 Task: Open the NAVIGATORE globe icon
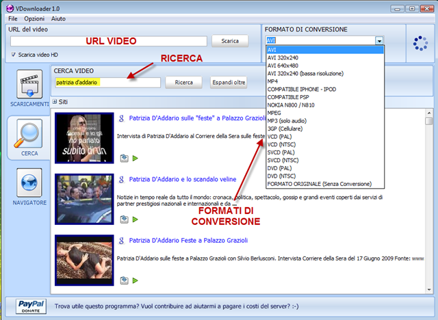pyautogui.click(x=29, y=183)
